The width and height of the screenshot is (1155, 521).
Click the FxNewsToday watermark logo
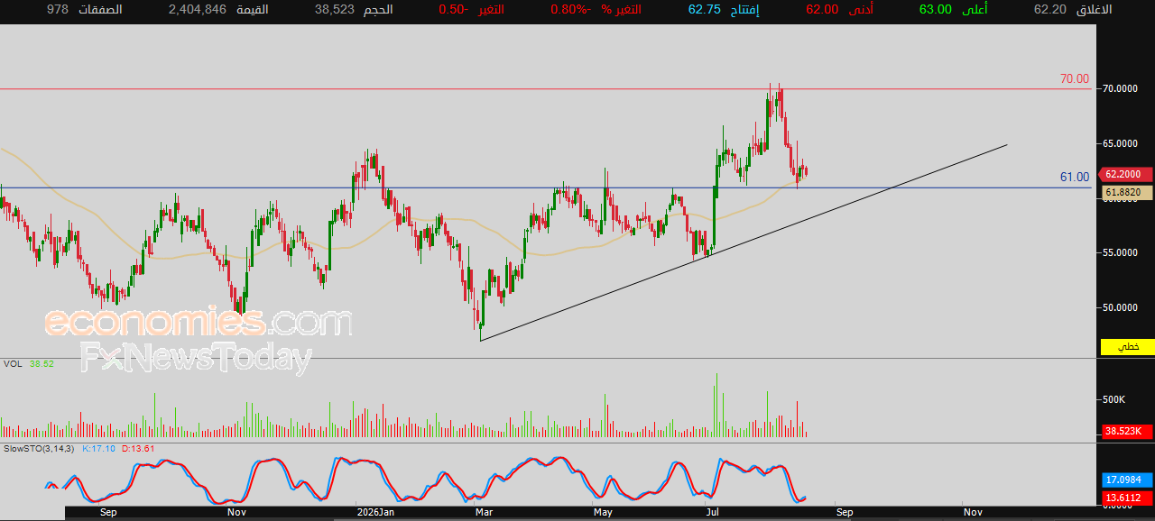point(196,358)
